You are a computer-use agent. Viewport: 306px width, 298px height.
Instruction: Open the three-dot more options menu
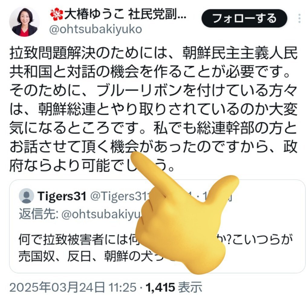[x=300, y=18]
